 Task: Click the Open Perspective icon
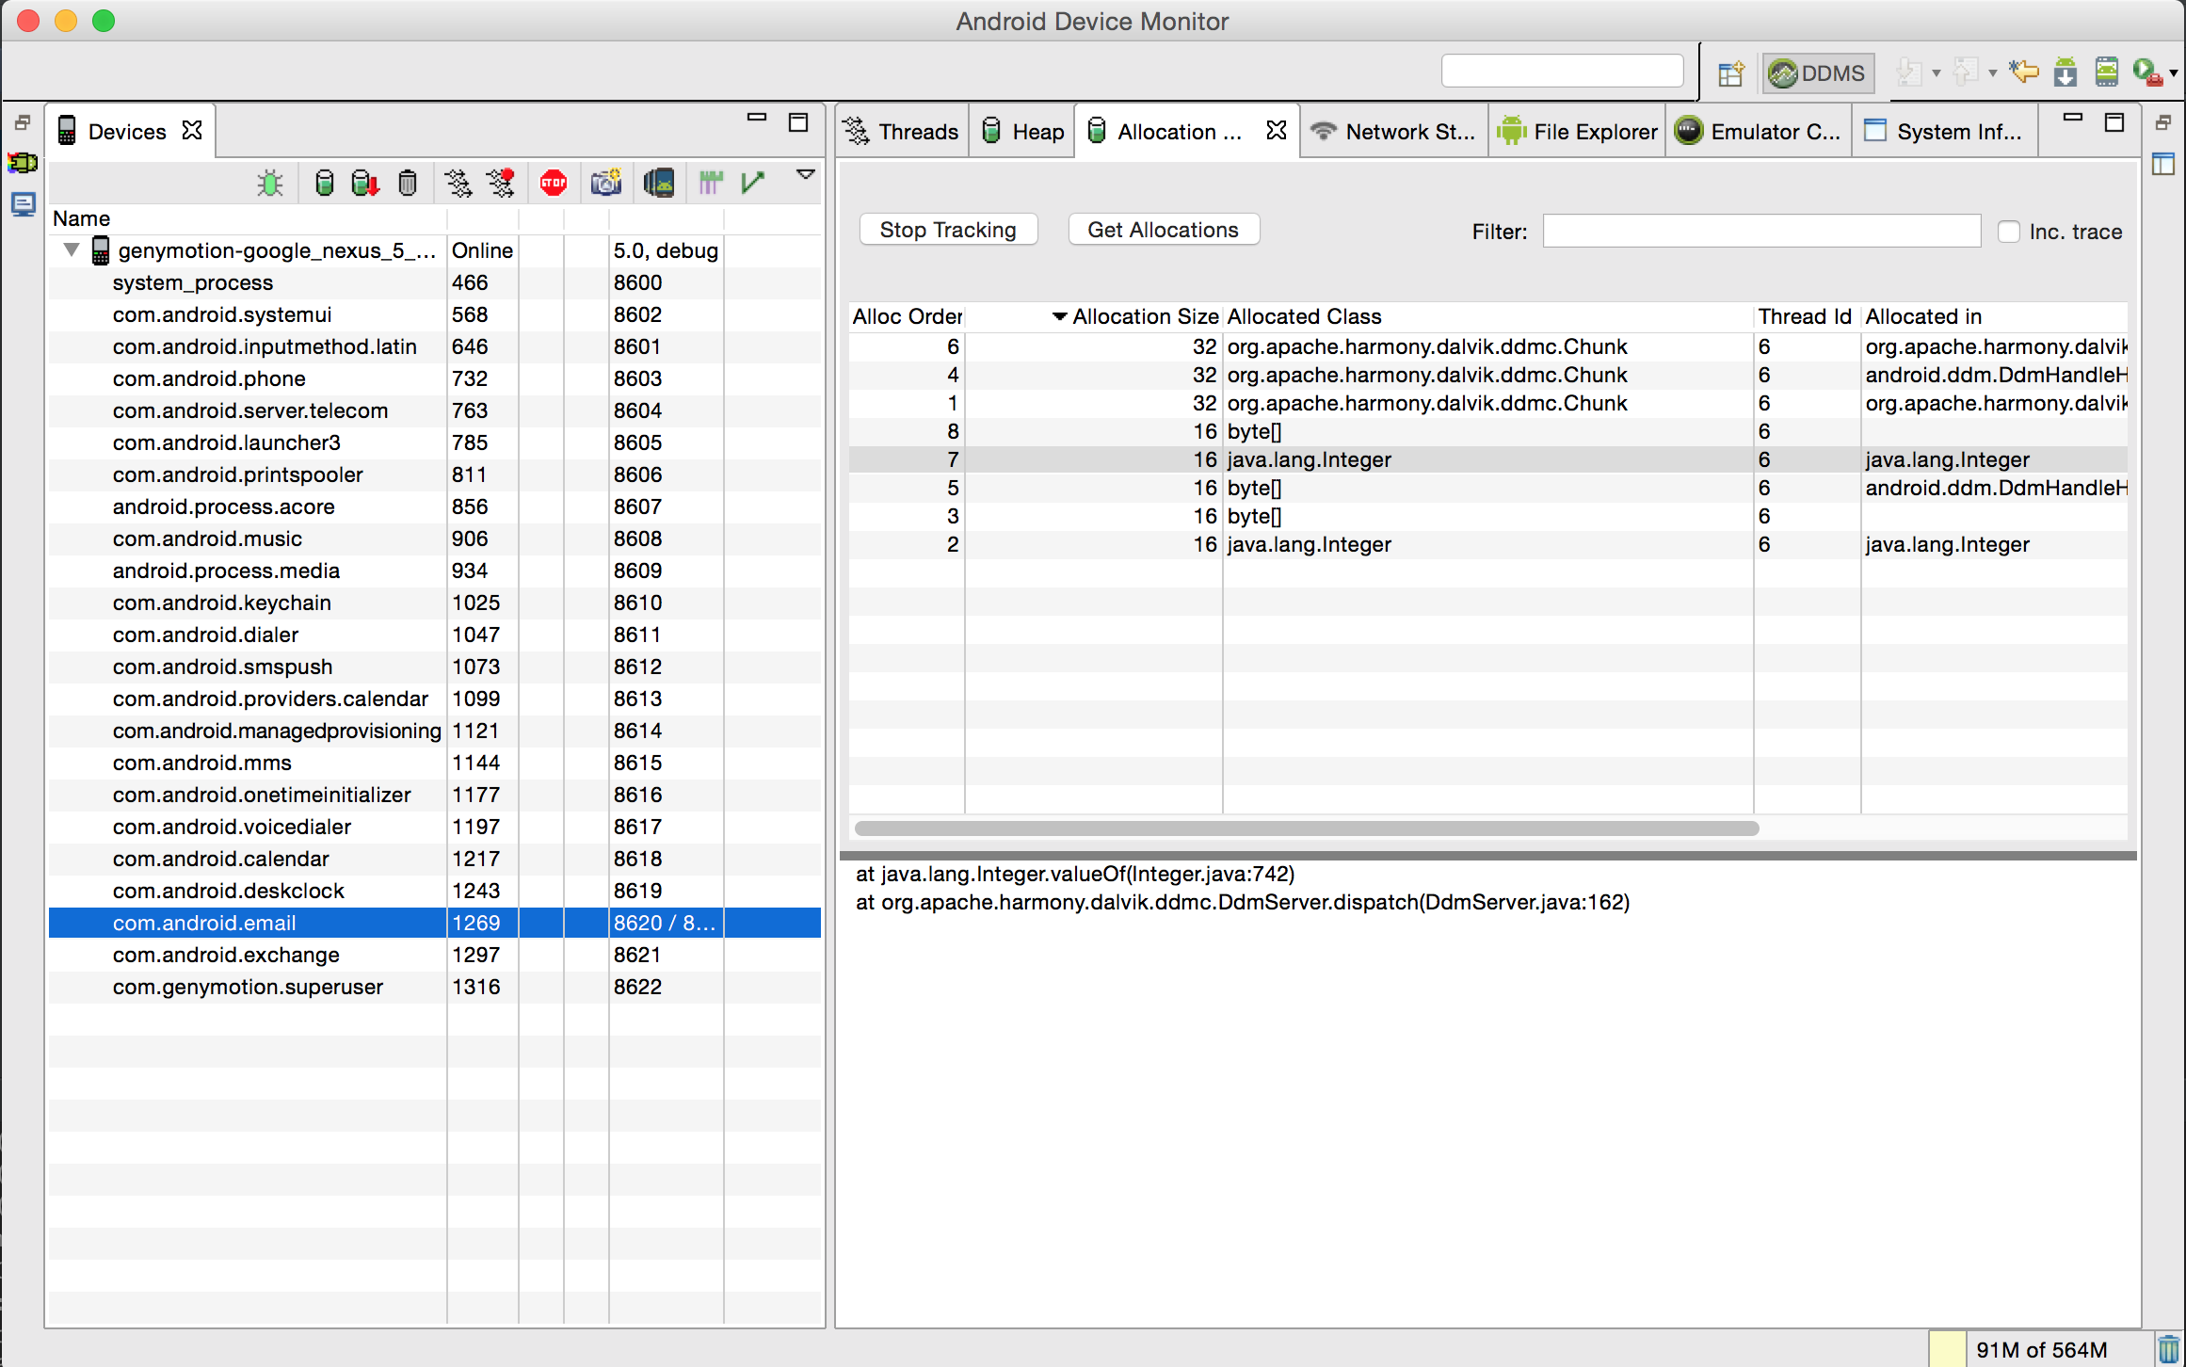tap(1730, 73)
